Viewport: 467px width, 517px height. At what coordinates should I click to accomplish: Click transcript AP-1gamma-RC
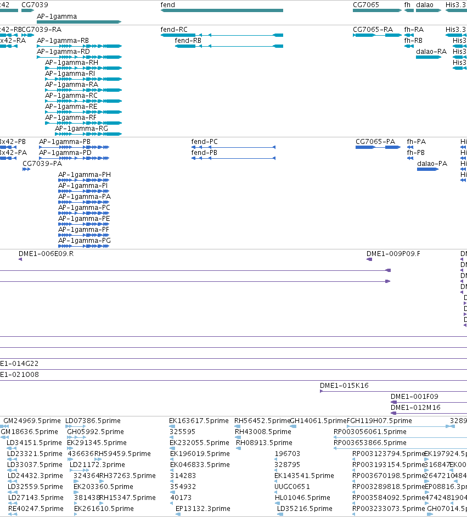(83, 101)
